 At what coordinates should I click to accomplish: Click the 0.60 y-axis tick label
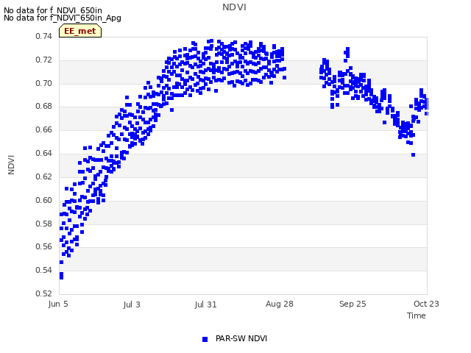coord(44,200)
